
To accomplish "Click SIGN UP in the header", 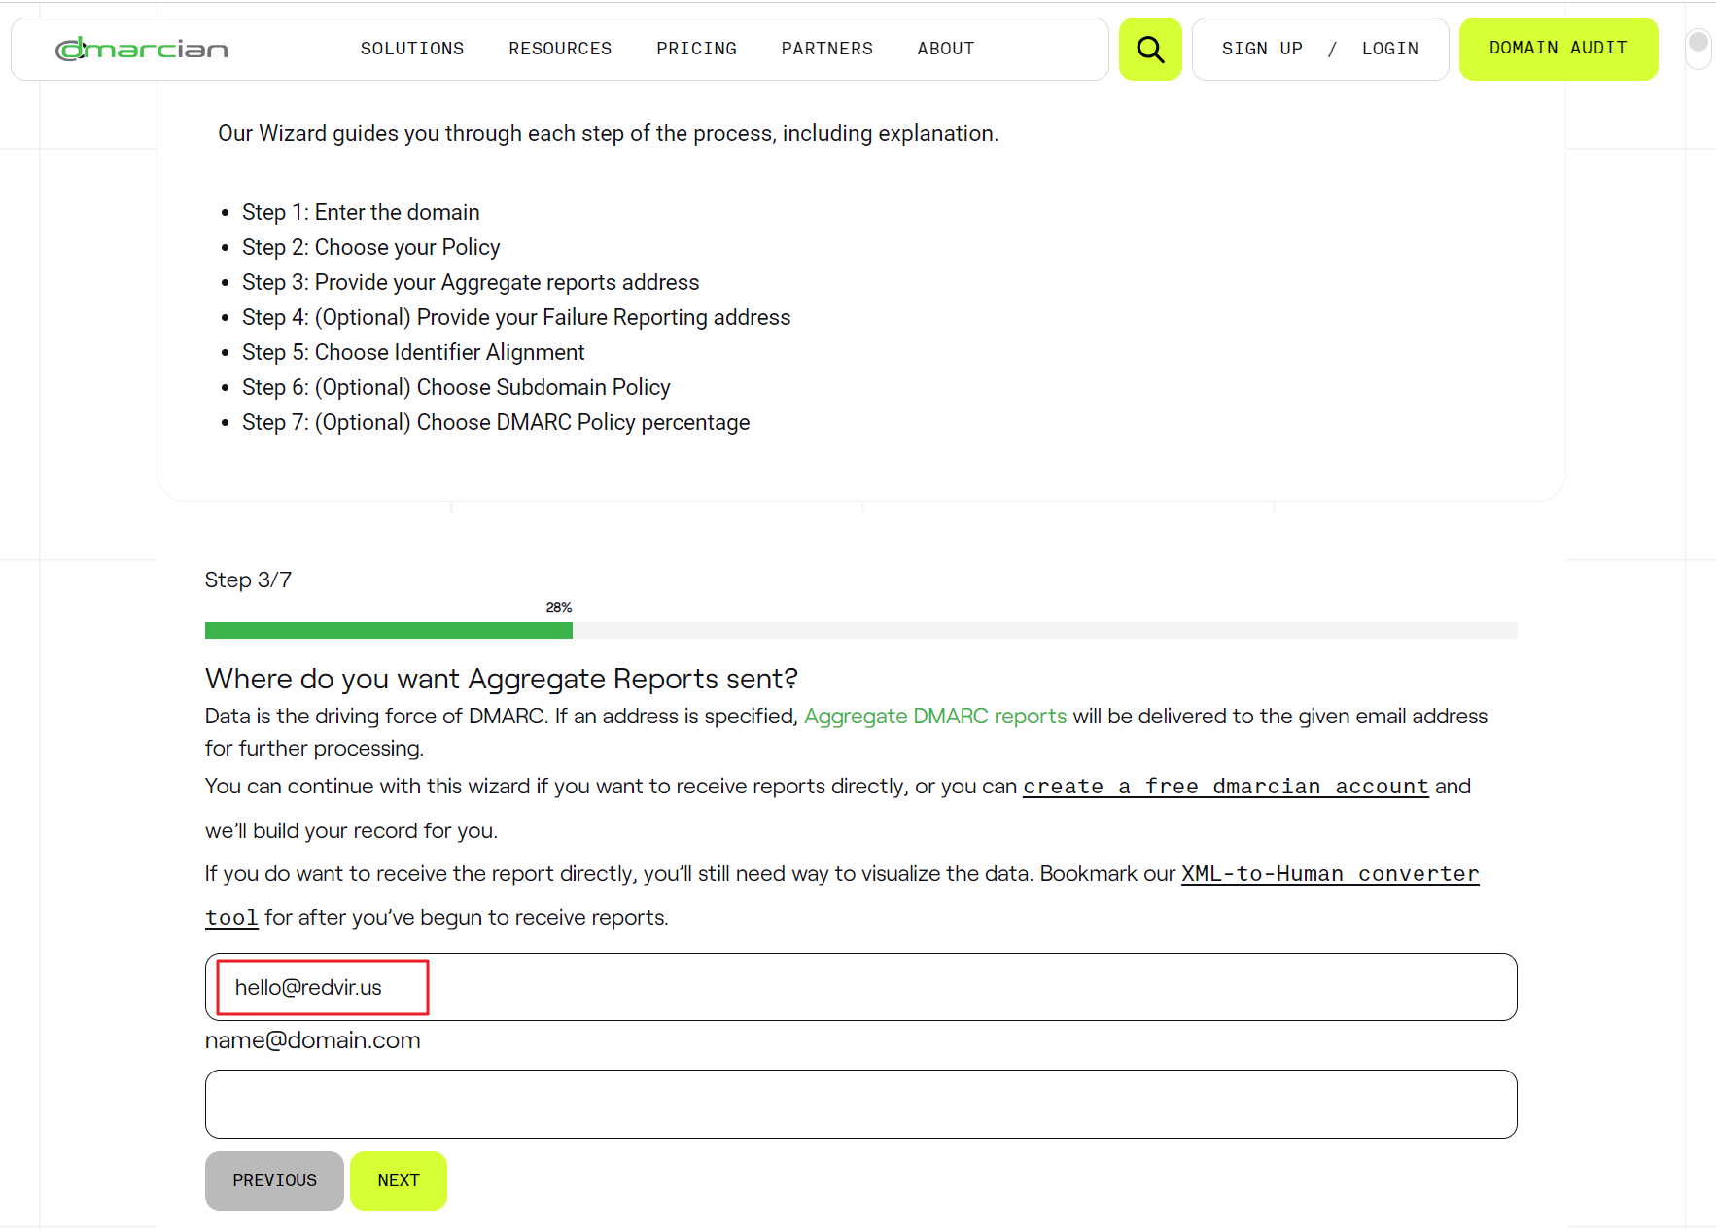I will pos(1262,49).
